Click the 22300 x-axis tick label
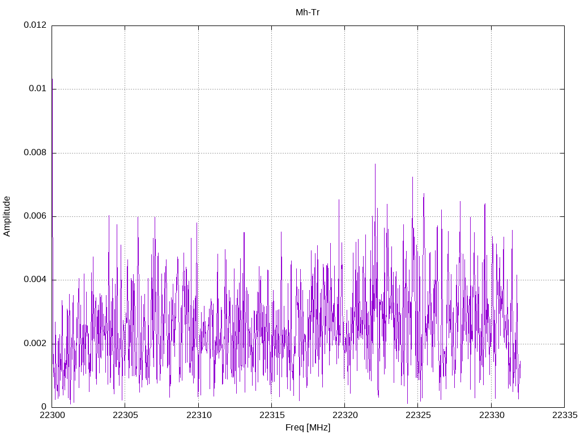 [52, 415]
